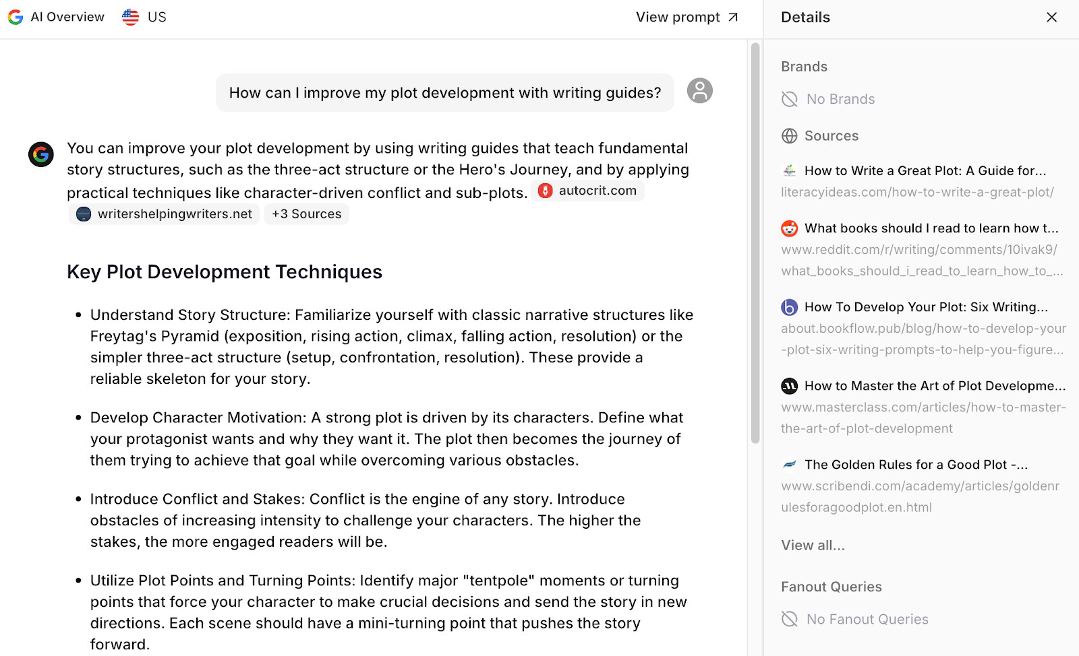Close the Details panel
This screenshot has width=1079, height=656.
(x=1051, y=18)
